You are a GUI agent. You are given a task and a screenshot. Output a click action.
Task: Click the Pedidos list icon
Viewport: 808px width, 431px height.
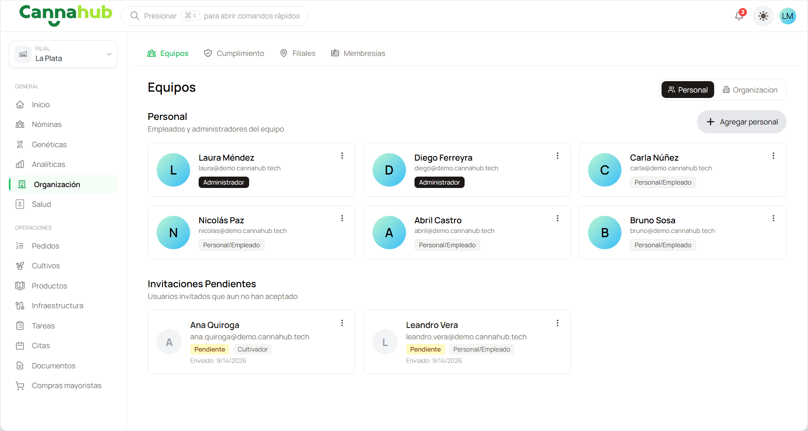coord(20,246)
